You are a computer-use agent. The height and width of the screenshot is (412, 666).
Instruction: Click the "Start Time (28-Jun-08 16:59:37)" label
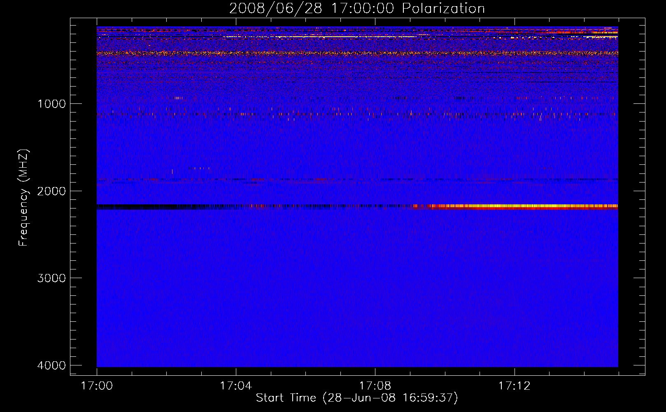357,398
